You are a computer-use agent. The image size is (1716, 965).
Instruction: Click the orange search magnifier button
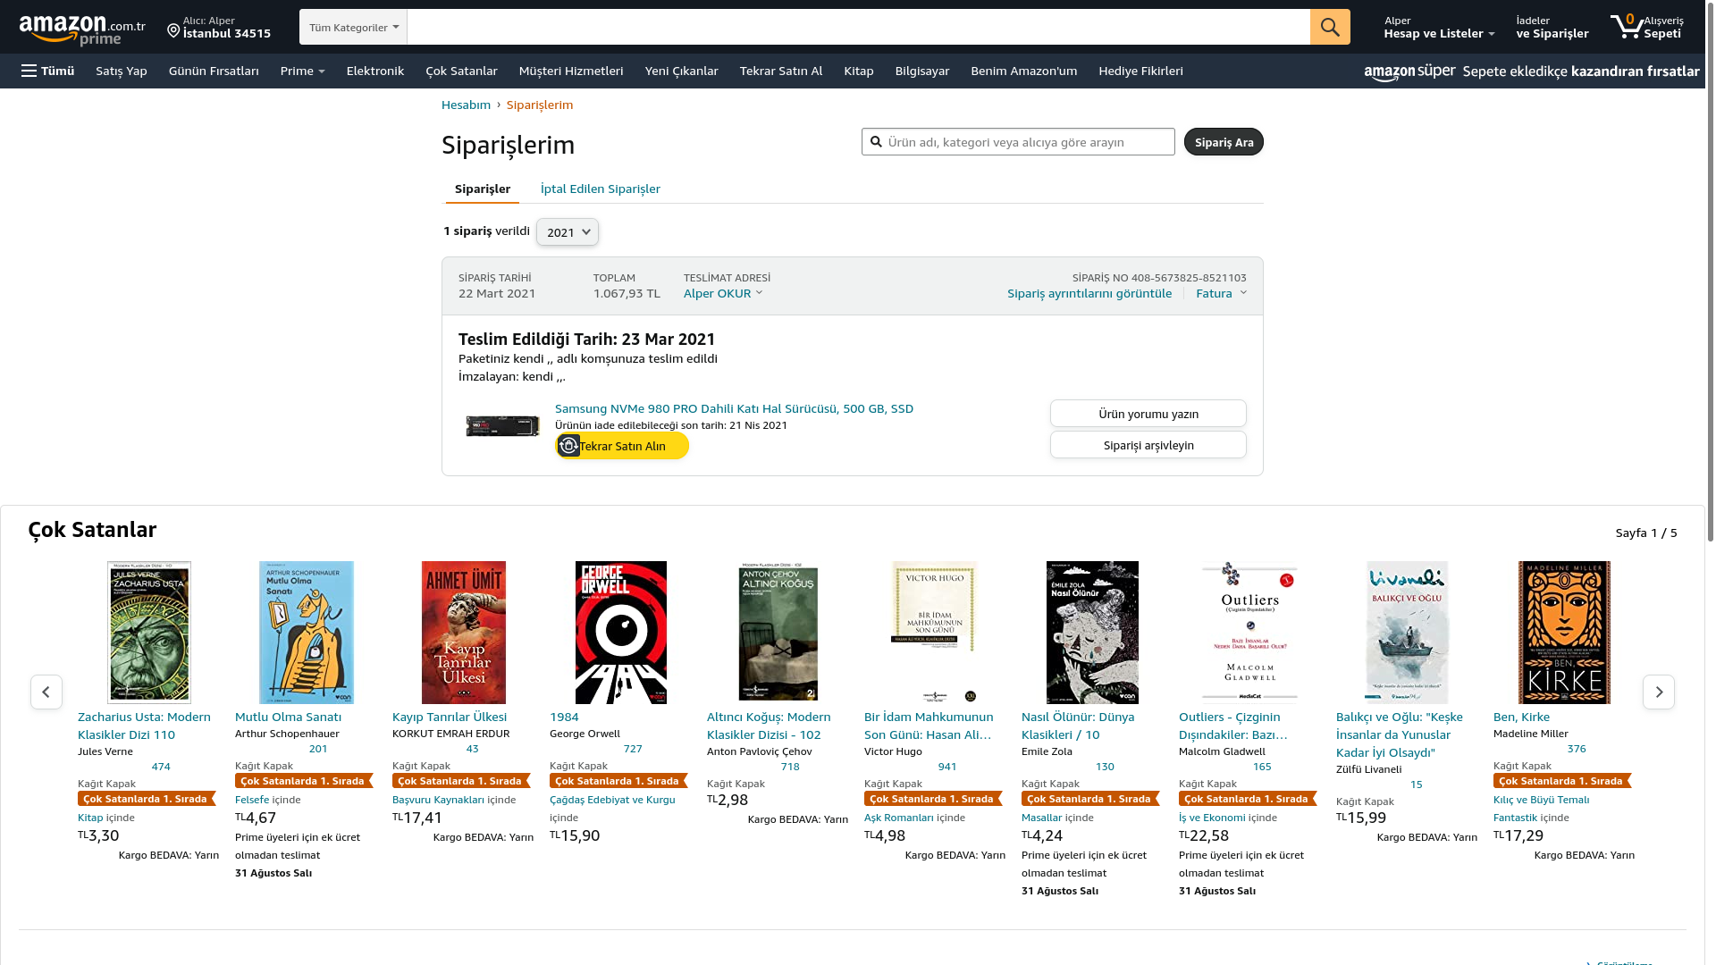[x=1330, y=27]
